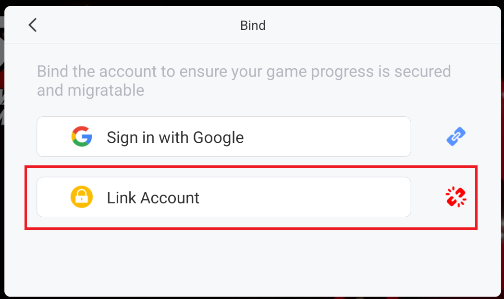Click the yellow padlock icon

[82, 197]
